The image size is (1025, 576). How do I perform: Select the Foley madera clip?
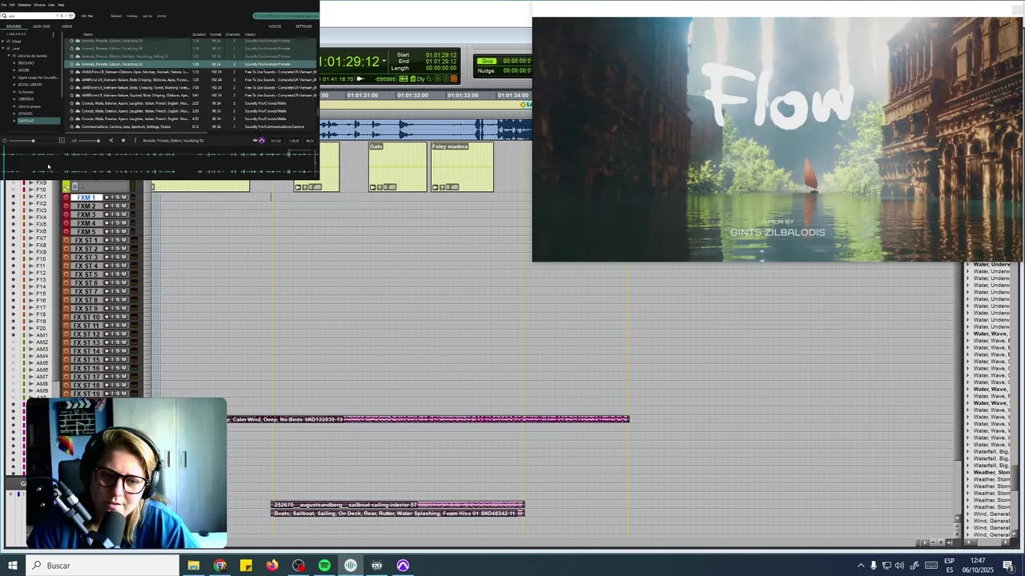click(462, 166)
